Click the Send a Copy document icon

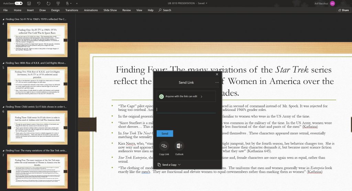pyautogui.click(x=159, y=165)
